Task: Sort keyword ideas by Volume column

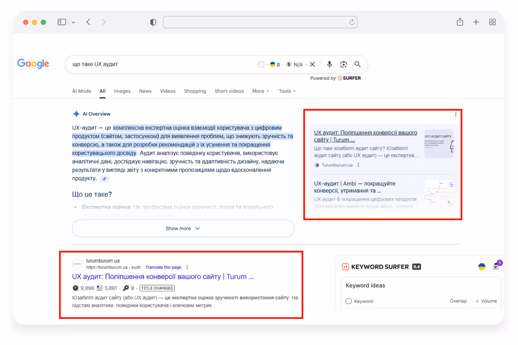Action: (x=486, y=301)
